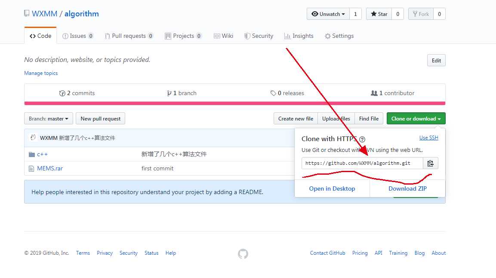
Task: Click Manage topics link
Action: coord(41,73)
